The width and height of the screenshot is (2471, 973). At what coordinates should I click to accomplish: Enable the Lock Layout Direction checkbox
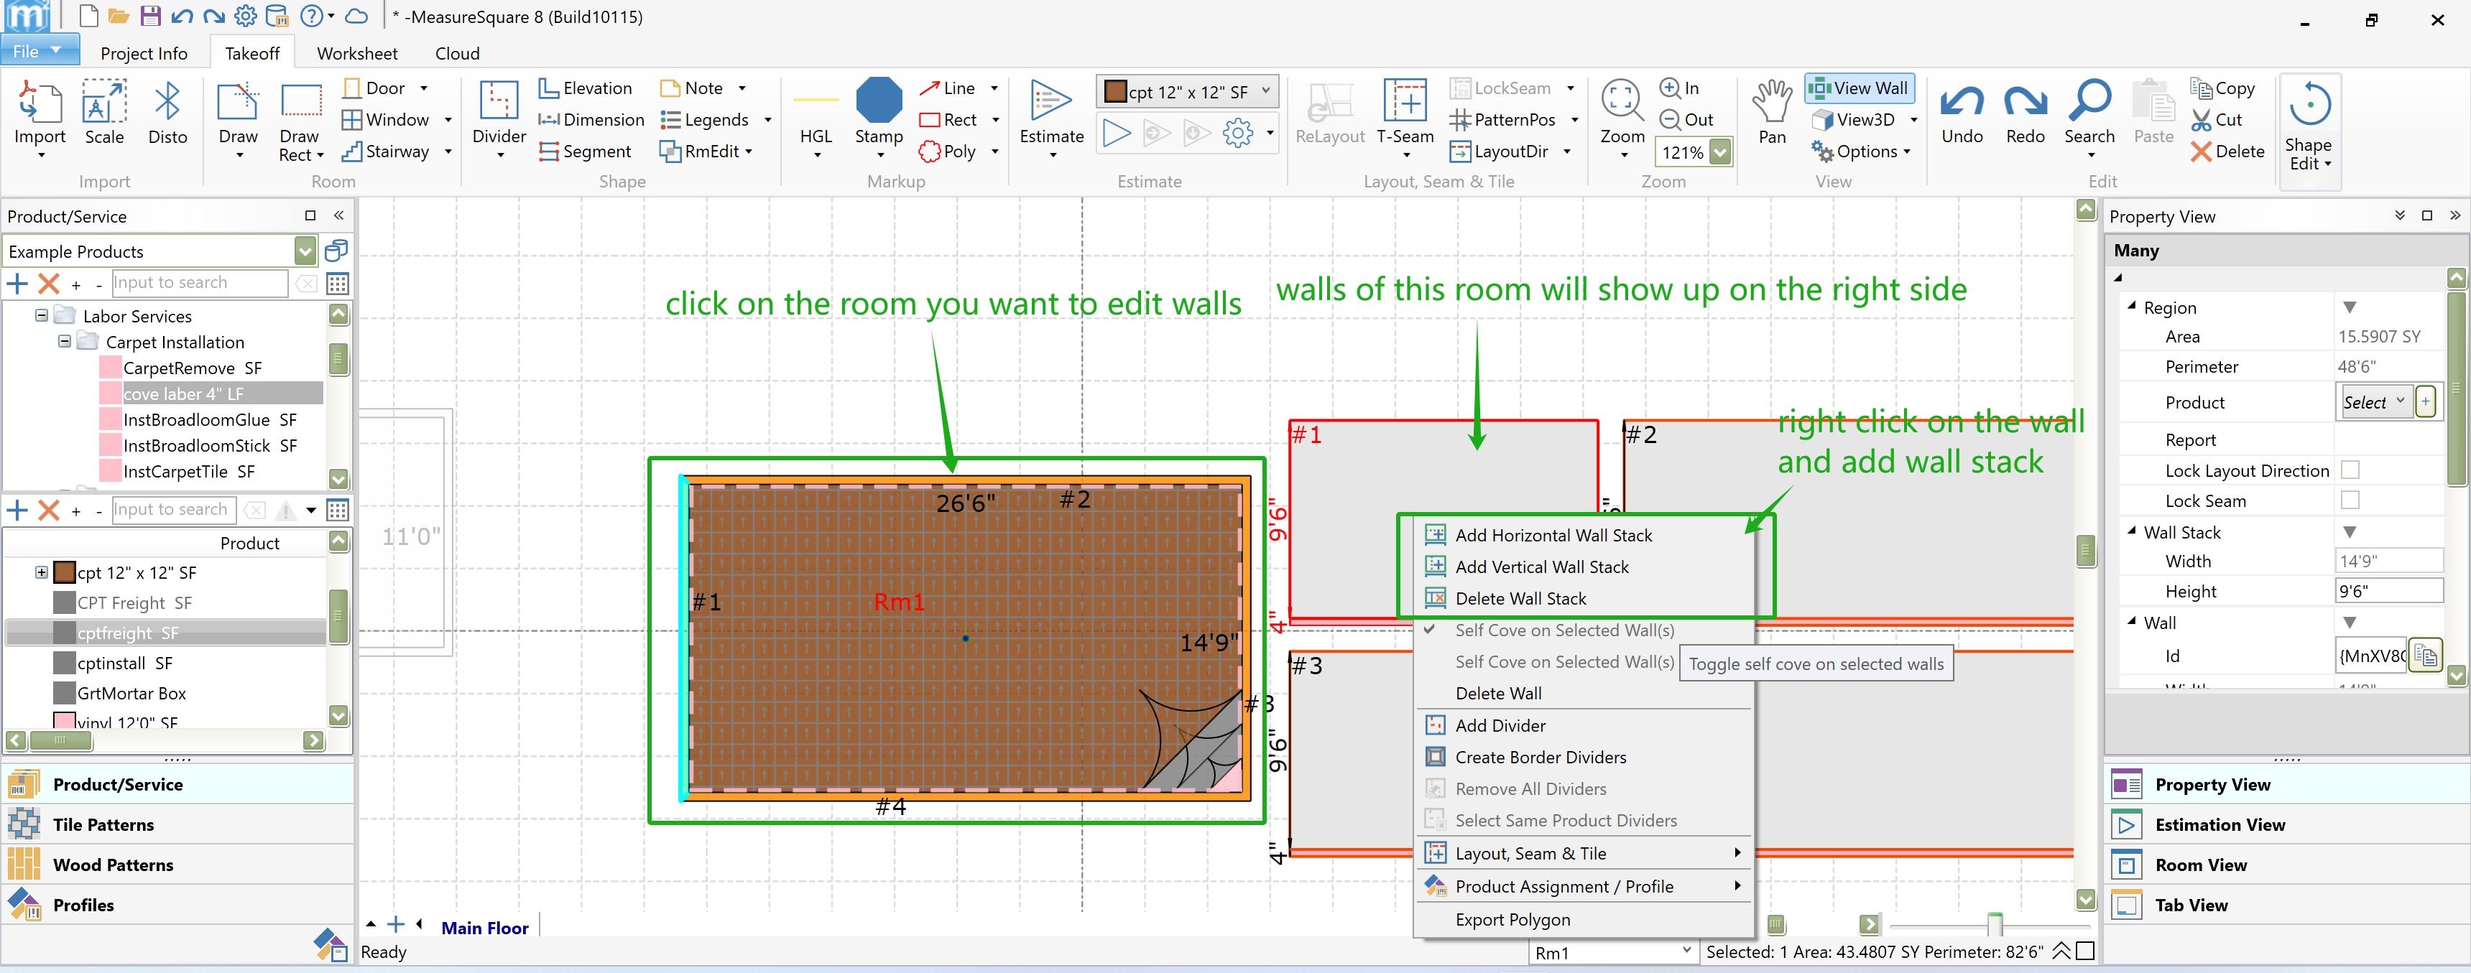coord(2349,470)
